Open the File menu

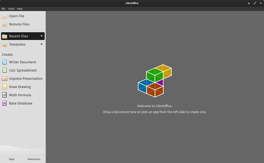(x=3, y=9)
